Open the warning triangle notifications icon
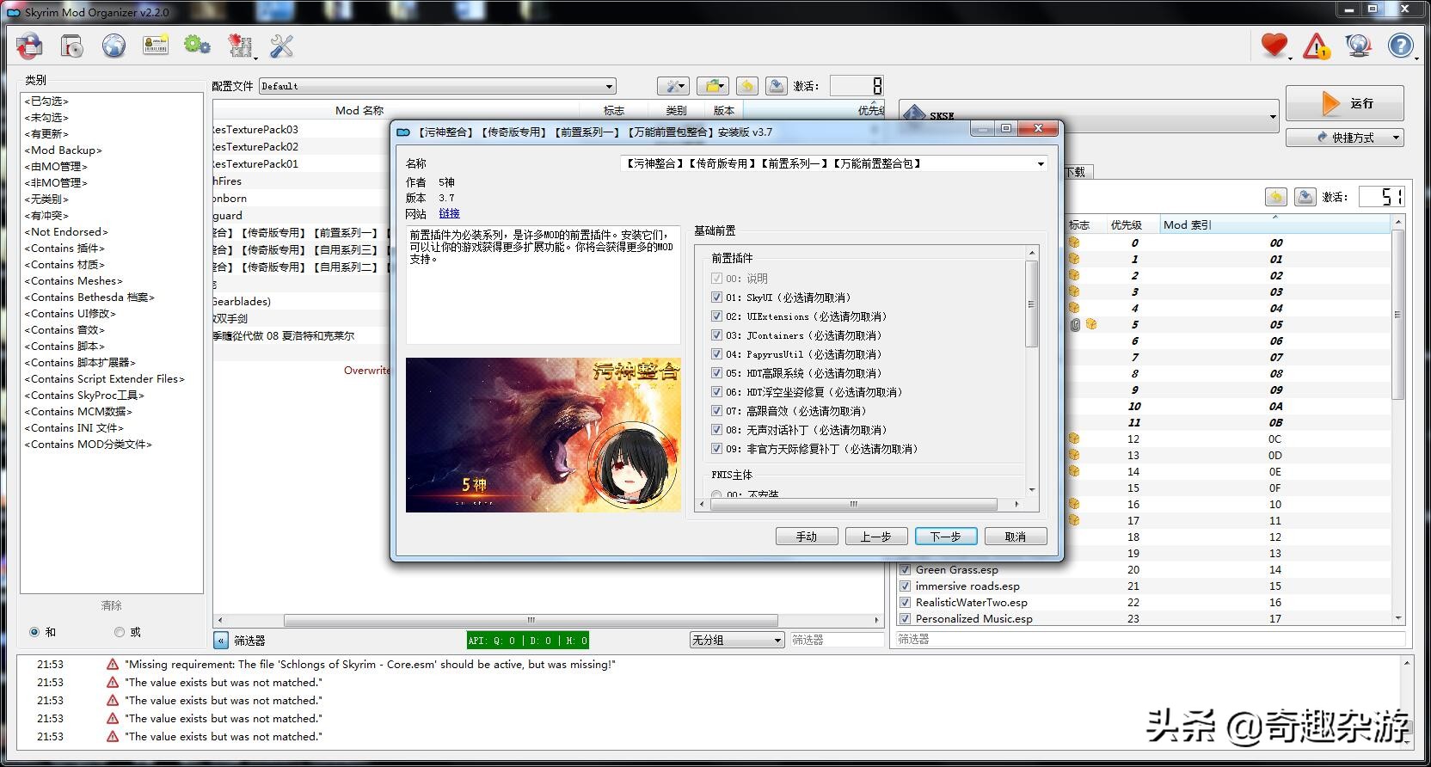 1317,46
